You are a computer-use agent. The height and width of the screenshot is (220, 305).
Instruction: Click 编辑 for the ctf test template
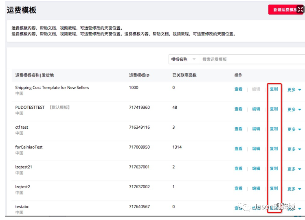click(256, 129)
